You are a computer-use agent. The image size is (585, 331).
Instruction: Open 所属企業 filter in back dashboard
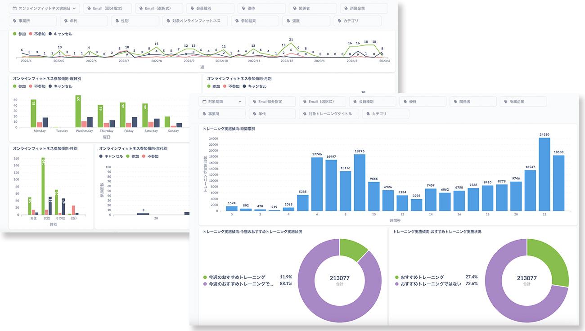tap(364, 8)
